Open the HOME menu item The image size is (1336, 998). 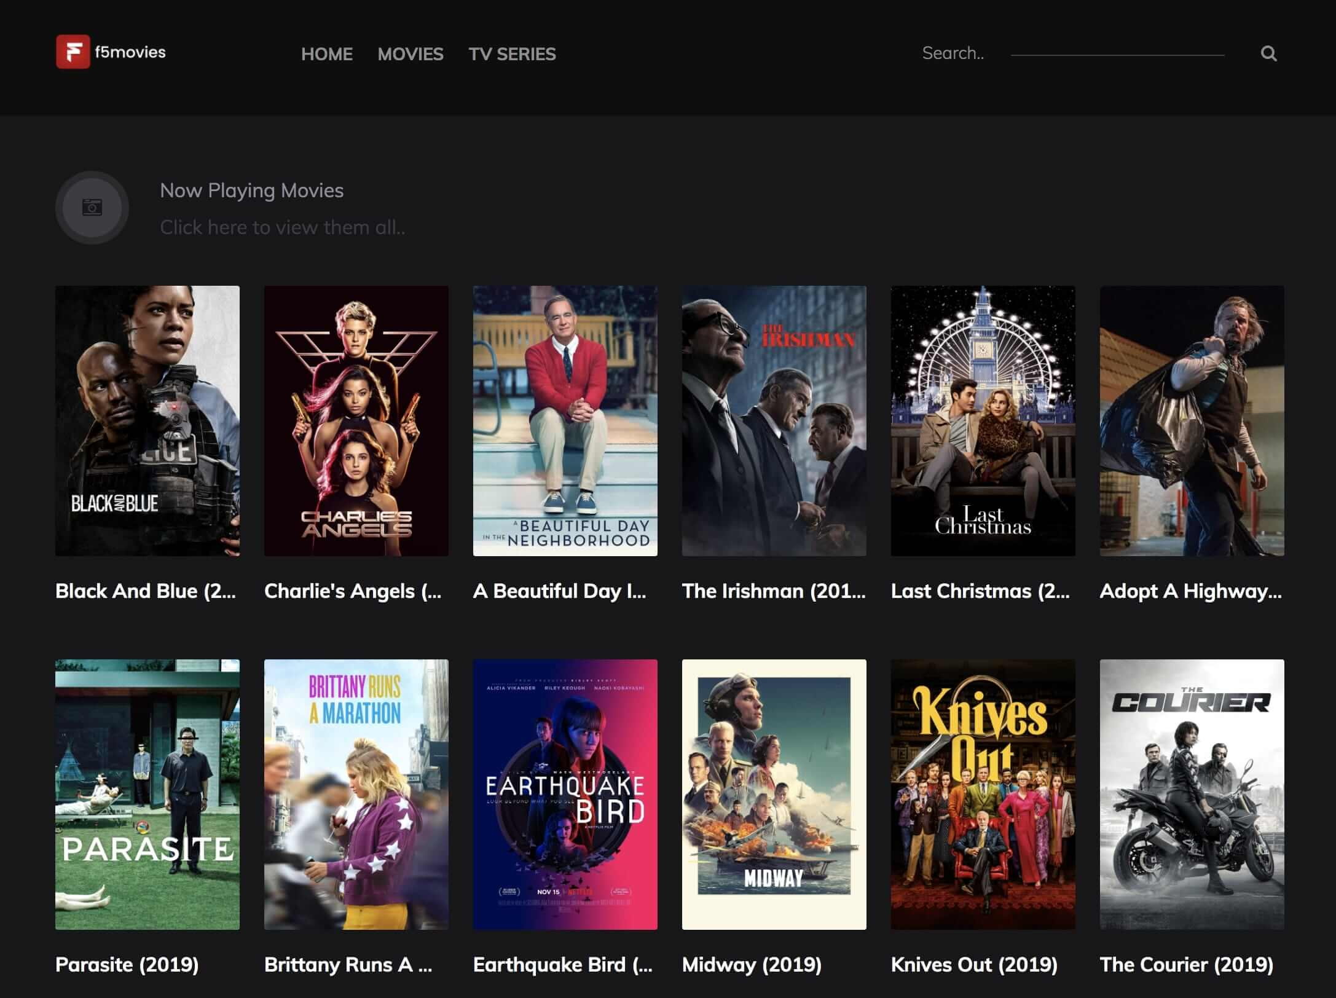click(326, 54)
